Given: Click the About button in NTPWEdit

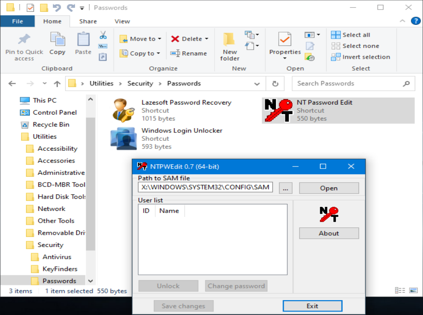Looking at the screenshot, I should pos(329,234).
